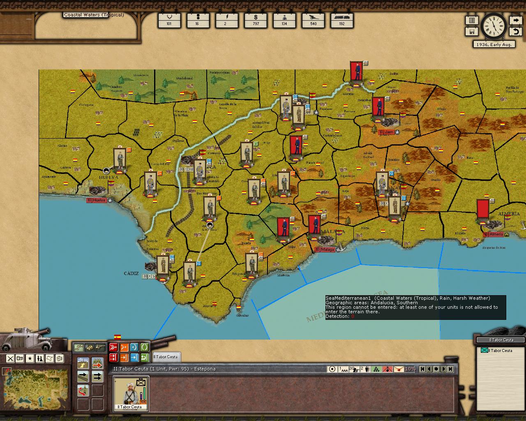Click the train transport sign showing 192
This screenshot has height=421, width=526.
(x=342, y=20)
